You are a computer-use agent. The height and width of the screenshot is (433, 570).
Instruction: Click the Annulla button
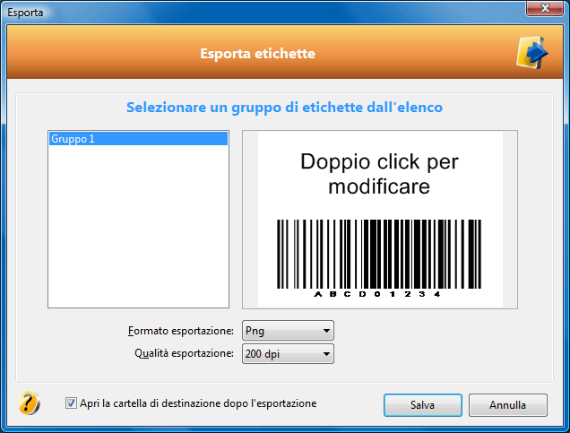pyautogui.click(x=508, y=404)
